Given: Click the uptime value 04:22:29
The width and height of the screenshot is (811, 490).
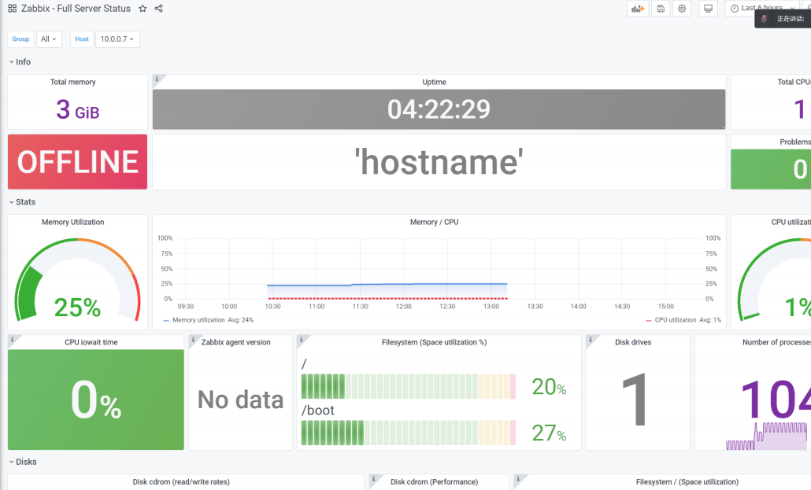Looking at the screenshot, I should pyautogui.click(x=439, y=109).
